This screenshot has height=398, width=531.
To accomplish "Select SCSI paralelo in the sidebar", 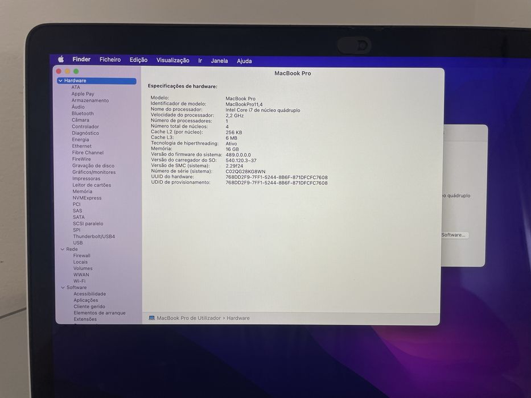I will point(88,223).
